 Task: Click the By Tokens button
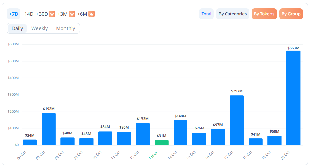click(264, 14)
